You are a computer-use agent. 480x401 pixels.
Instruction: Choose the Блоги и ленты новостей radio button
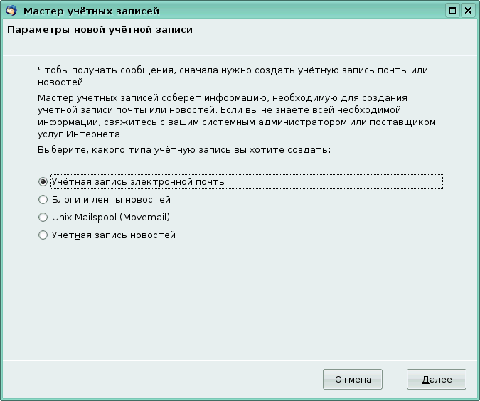pos(43,200)
